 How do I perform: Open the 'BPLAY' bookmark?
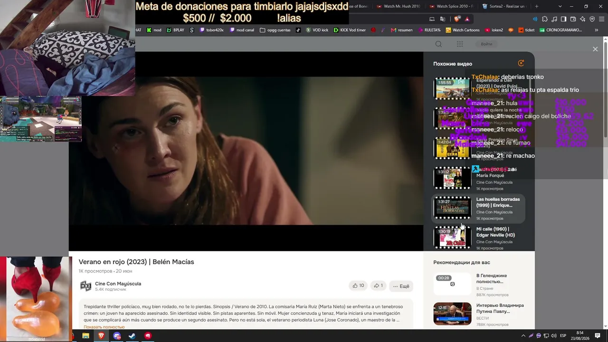[175, 30]
